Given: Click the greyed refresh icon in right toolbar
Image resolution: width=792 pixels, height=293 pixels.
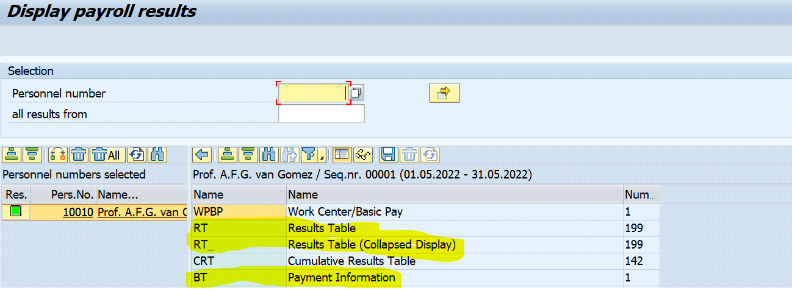Looking at the screenshot, I should click(430, 155).
